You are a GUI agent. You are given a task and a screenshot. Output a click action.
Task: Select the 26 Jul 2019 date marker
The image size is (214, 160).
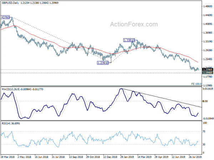(195, 157)
